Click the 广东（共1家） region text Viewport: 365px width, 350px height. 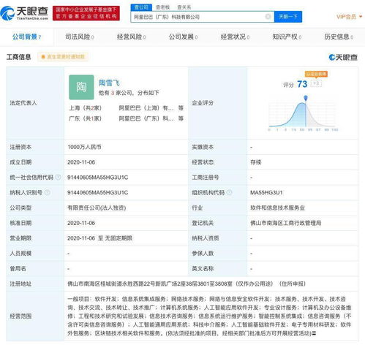(85, 118)
